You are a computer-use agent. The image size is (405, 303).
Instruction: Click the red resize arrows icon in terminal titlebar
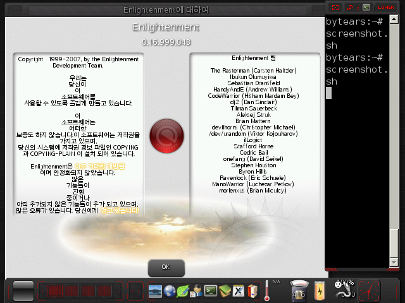tap(350, 8)
